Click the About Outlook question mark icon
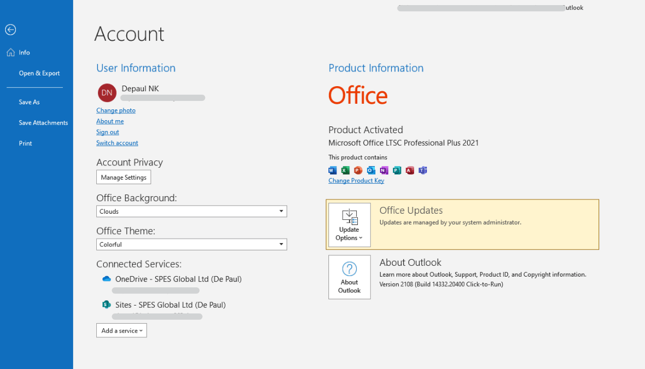Image resolution: width=645 pixels, height=369 pixels. pyautogui.click(x=349, y=269)
